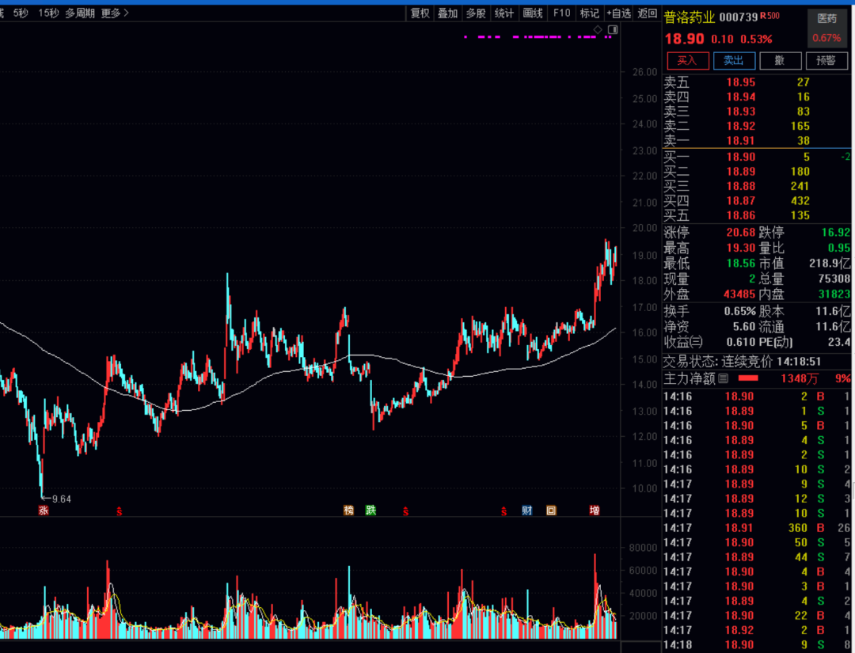Screen dimensions: 855x653
Task: Toggle 叠加 overlay comparison
Action: pos(447,13)
